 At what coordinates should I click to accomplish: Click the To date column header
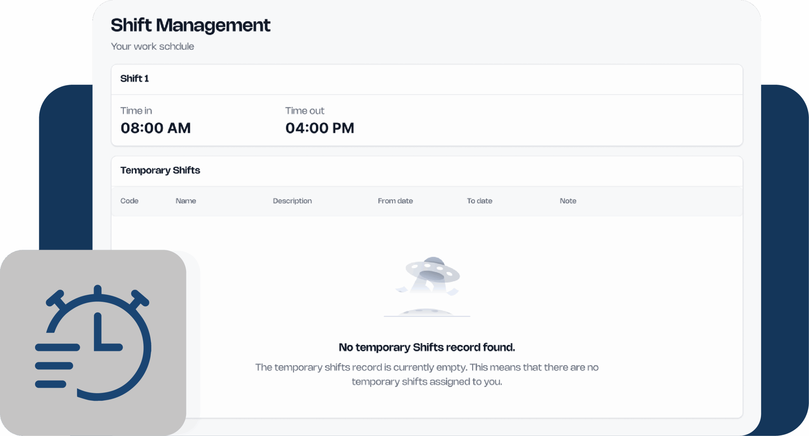479,201
